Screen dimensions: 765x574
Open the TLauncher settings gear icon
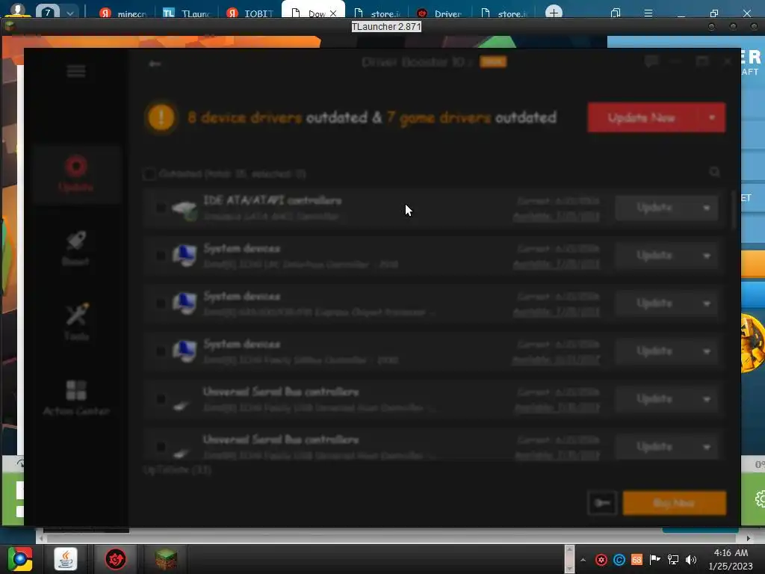coord(760,499)
